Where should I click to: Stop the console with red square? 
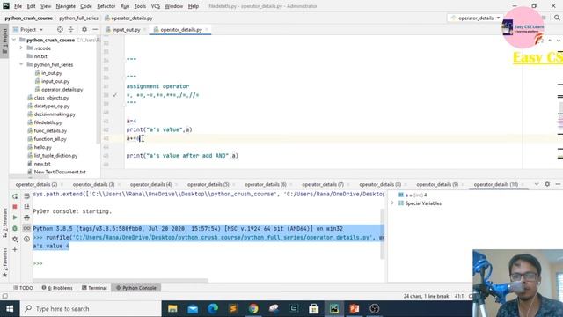[x=15, y=207]
